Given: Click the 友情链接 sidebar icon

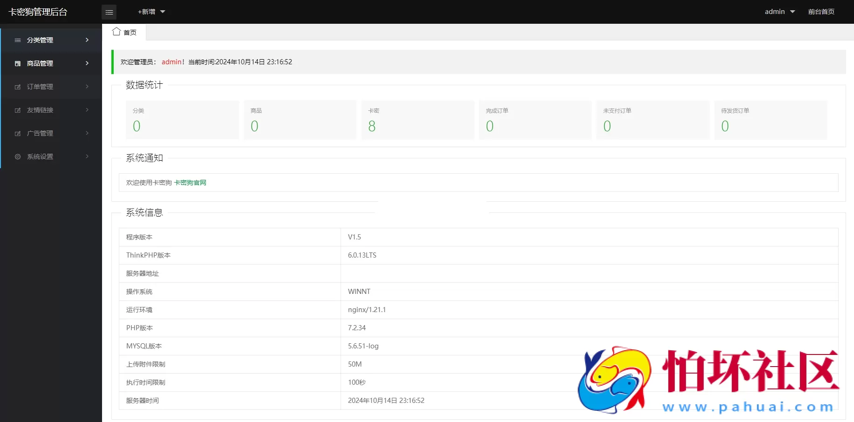Looking at the screenshot, I should pyautogui.click(x=18, y=110).
